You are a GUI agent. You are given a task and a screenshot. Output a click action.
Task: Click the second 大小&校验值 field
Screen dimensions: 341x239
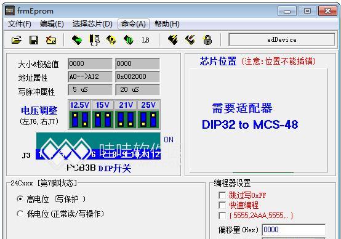(x=137, y=64)
